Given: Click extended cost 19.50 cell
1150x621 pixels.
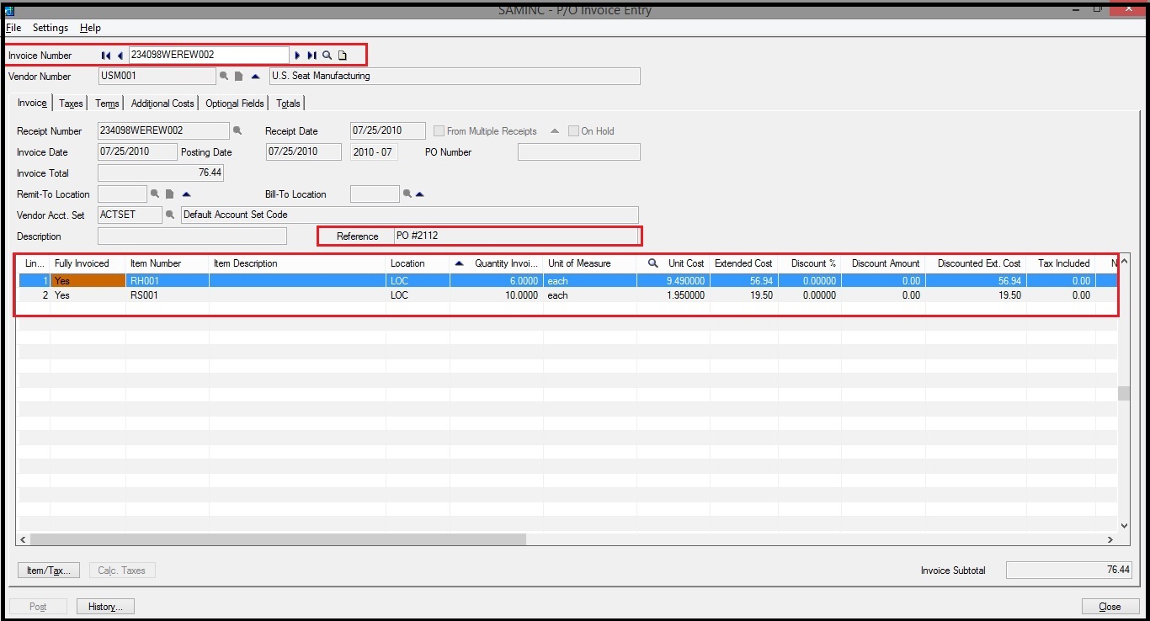Looking at the screenshot, I should (x=743, y=295).
